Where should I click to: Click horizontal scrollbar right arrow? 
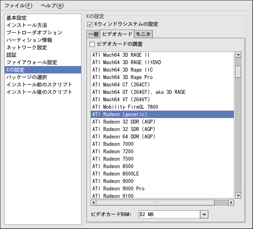pyautogui.click(x=231, y=202)
